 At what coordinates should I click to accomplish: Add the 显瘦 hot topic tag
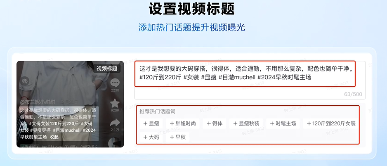[151, 123]
